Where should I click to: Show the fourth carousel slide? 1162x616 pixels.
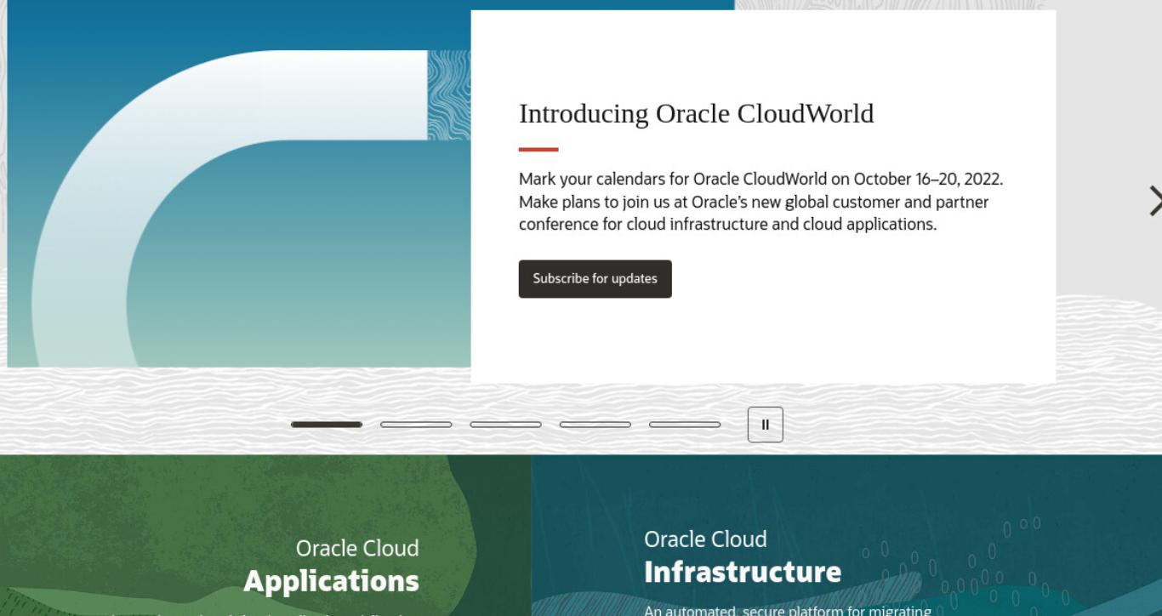(595, 425)
